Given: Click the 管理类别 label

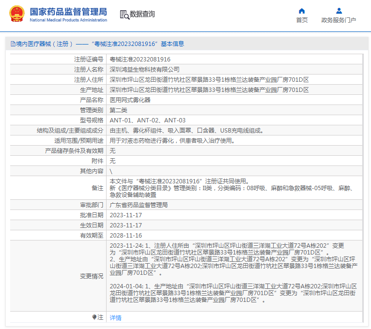Looking at the screenshot, I should 92,110.
